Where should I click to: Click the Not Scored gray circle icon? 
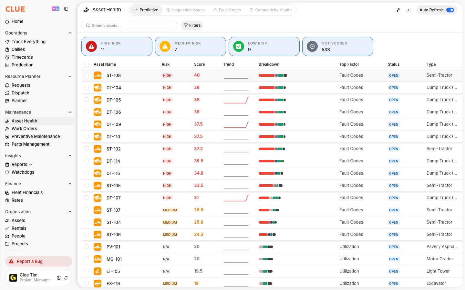coord(312,46)
